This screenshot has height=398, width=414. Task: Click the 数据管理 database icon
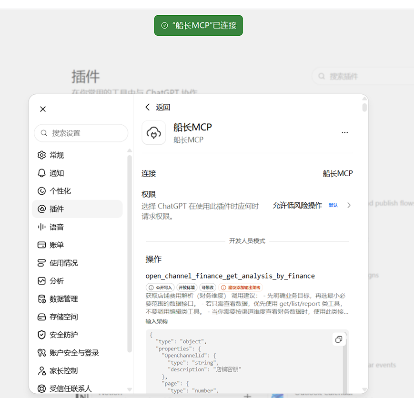pos(41,299)
